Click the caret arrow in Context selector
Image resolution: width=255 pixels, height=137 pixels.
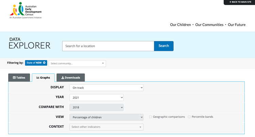140,127
